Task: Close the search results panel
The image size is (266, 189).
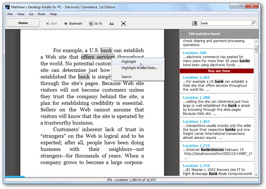Action: click(x=184, y=34)
